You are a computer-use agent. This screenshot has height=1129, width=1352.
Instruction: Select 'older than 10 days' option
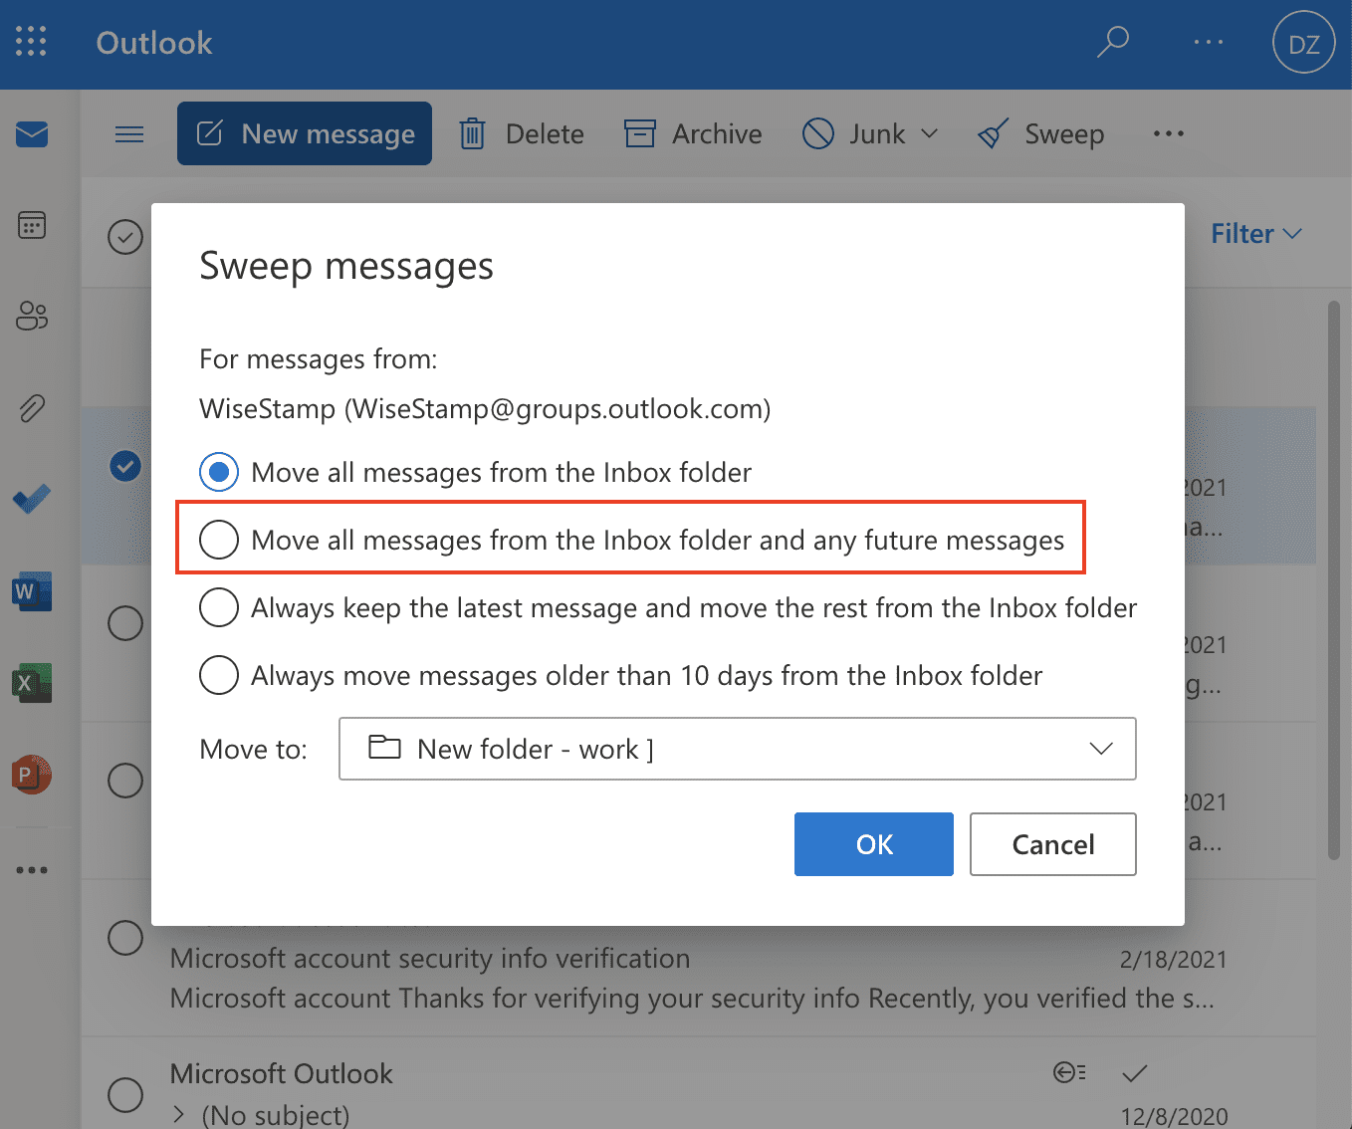click(x=219, y=675)
